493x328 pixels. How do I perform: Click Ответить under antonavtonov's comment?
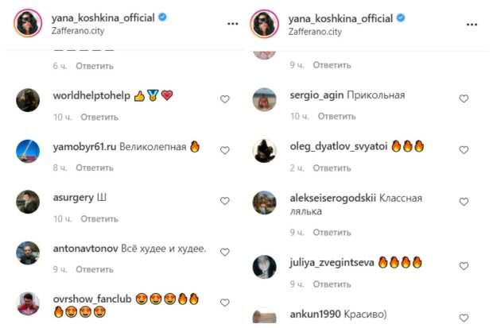95,269
